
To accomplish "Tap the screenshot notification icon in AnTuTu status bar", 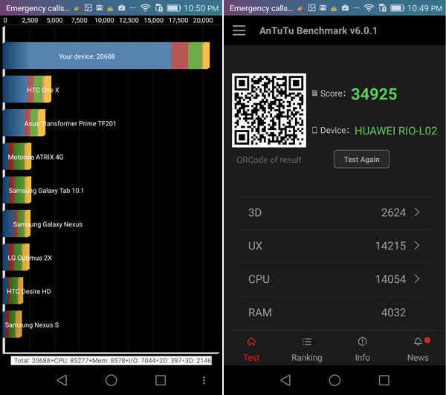I will click(311, 8).
